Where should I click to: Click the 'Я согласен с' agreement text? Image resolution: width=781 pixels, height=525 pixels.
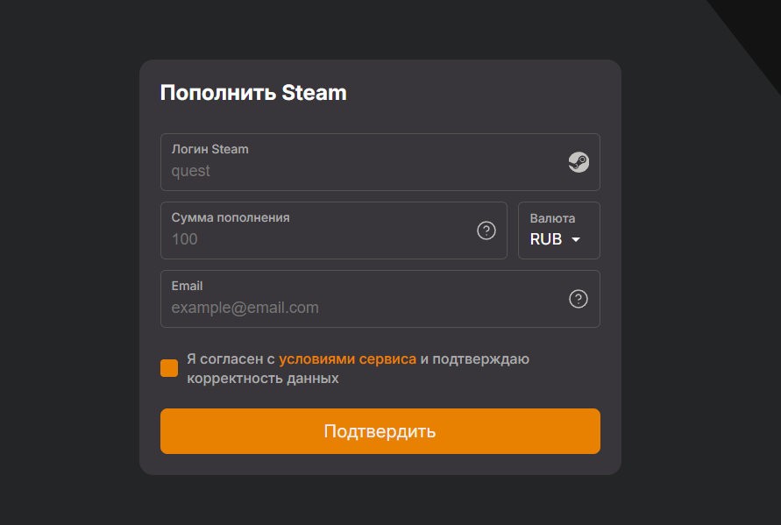(231, 358)
